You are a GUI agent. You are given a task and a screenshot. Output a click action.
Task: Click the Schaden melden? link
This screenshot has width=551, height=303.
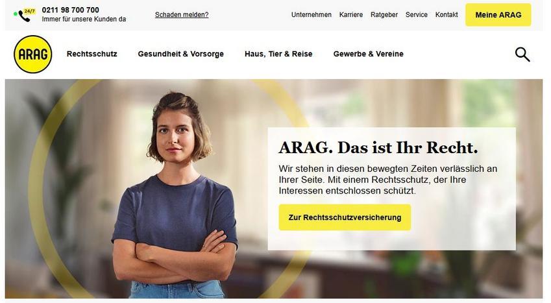coord(182,15)
